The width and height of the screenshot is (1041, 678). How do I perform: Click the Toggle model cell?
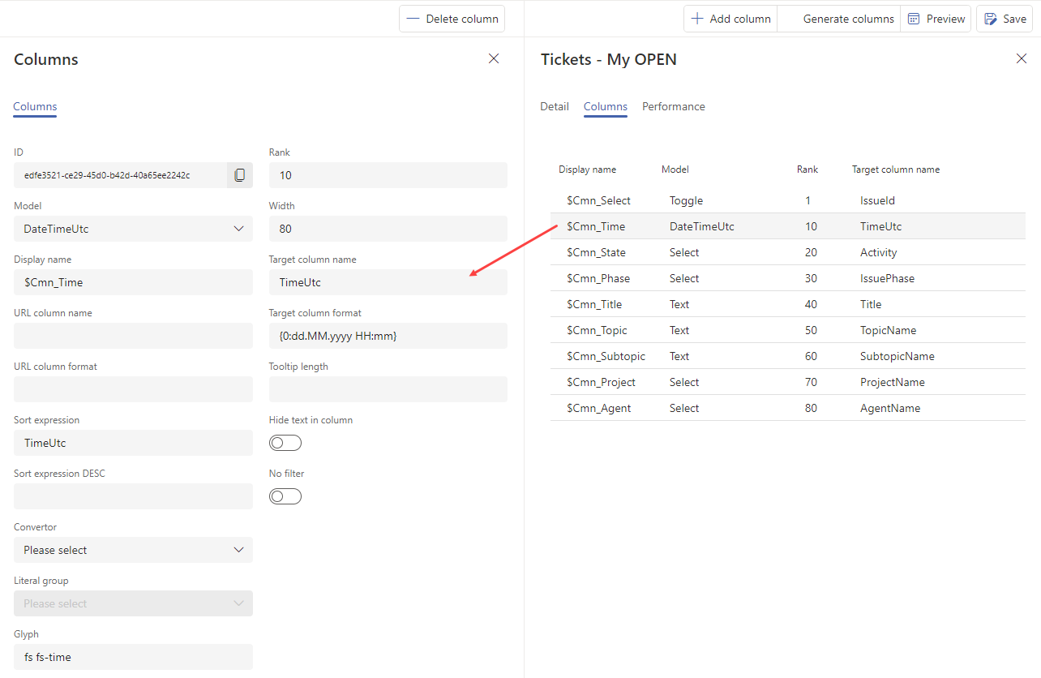[x=686, y=200]
